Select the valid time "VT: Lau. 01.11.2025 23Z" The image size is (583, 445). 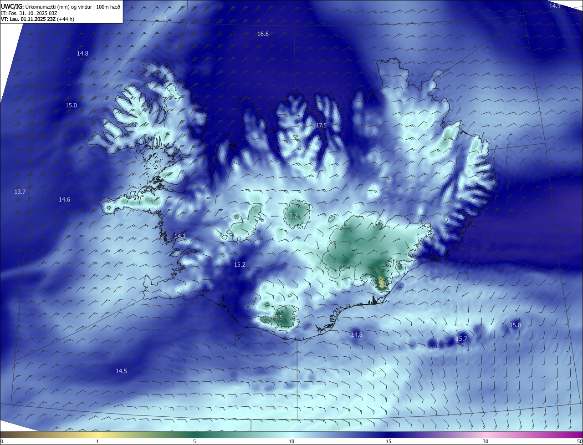pyautogui.click(x=36, y=20)
